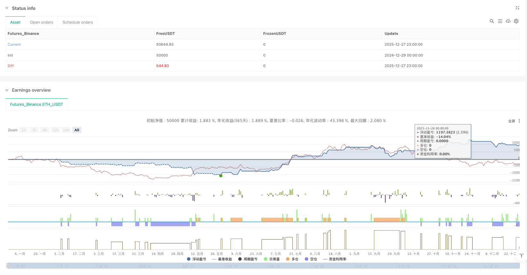This screenshot has width=527, height=275.
Task: Toggle 基准收益 series in legend
Action: pyautogui.click(x=222, y=259)
